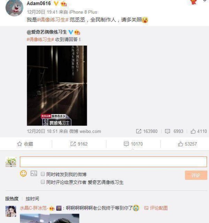Open the 评论配图 comment image link
Image resolution: width=209 pixels, height=223 pixels.
[156, 208]
